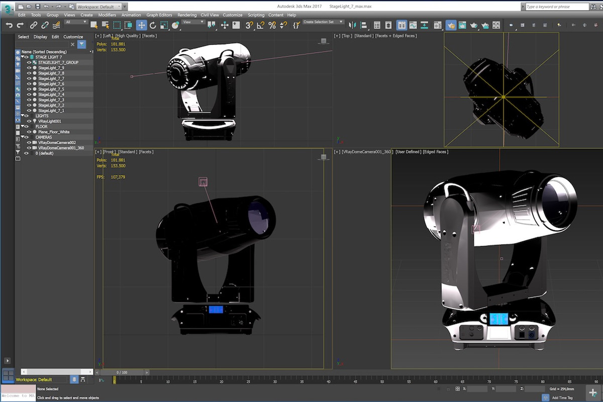
Task: Click the Rectangular Selection Region icon
Action: coord(117,25)
